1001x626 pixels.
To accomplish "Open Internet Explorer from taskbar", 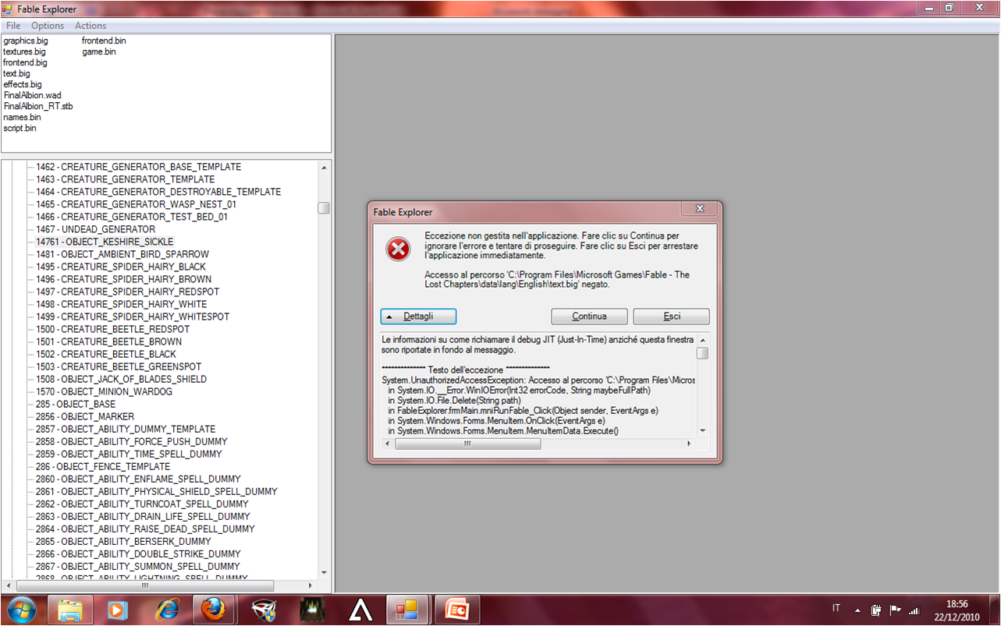I will pyautogui.click(x=166, y=609).
